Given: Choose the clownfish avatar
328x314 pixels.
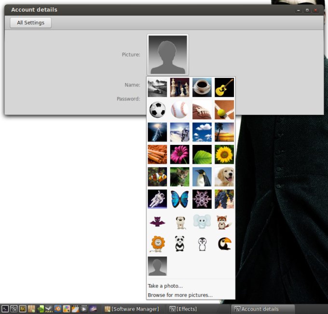Looking at the screenshot, I should (157, 177).
